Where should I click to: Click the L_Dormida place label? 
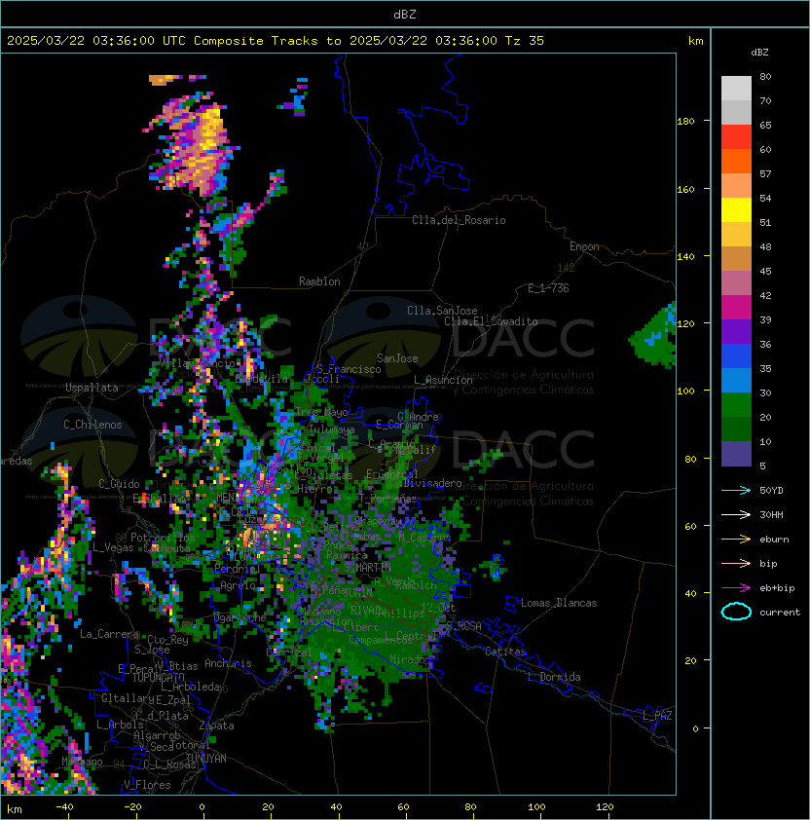point(554,677)
